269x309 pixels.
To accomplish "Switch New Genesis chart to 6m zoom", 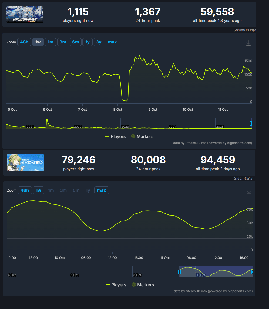I will 76,42.
